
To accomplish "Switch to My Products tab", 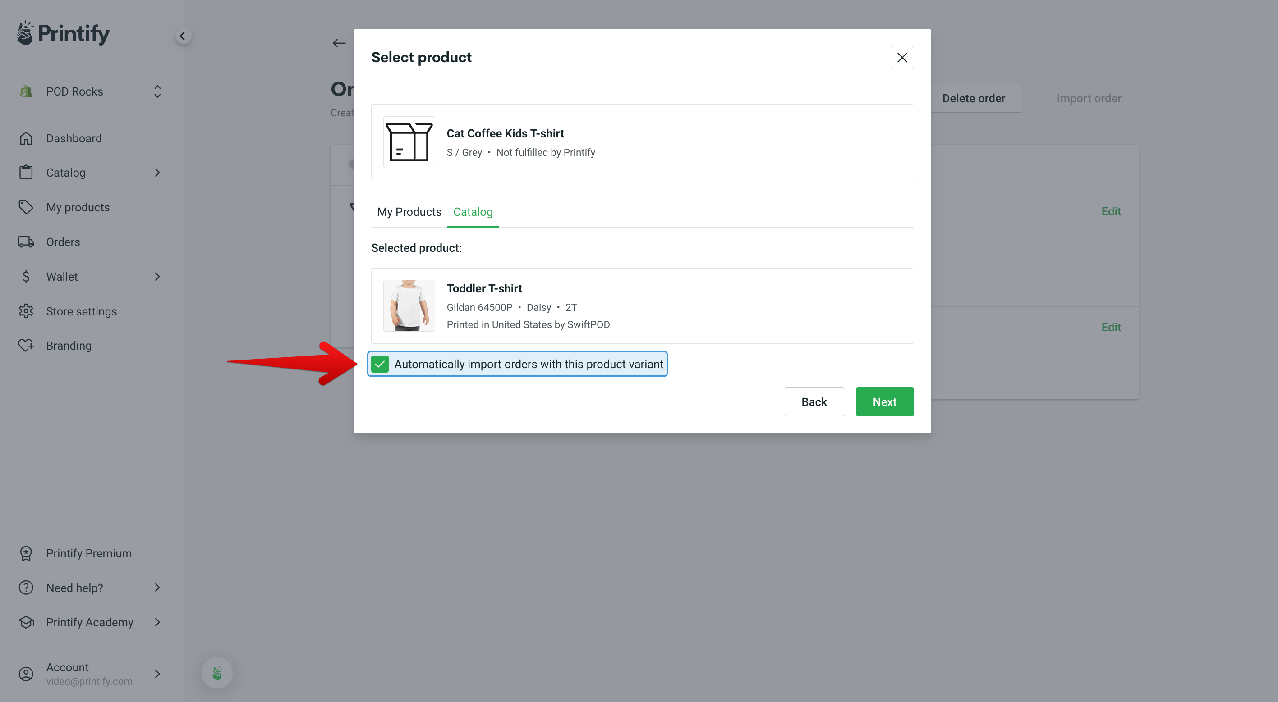I will coord(409,211).
